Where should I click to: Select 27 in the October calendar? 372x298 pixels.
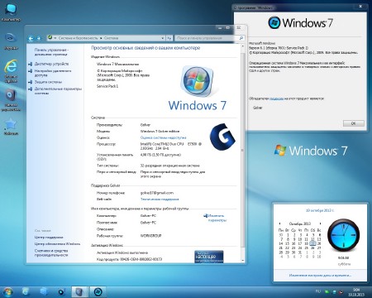point(319,248)
